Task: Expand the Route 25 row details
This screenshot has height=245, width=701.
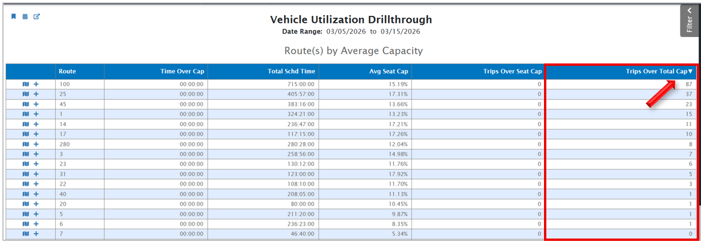Action: tap(36, 94)
